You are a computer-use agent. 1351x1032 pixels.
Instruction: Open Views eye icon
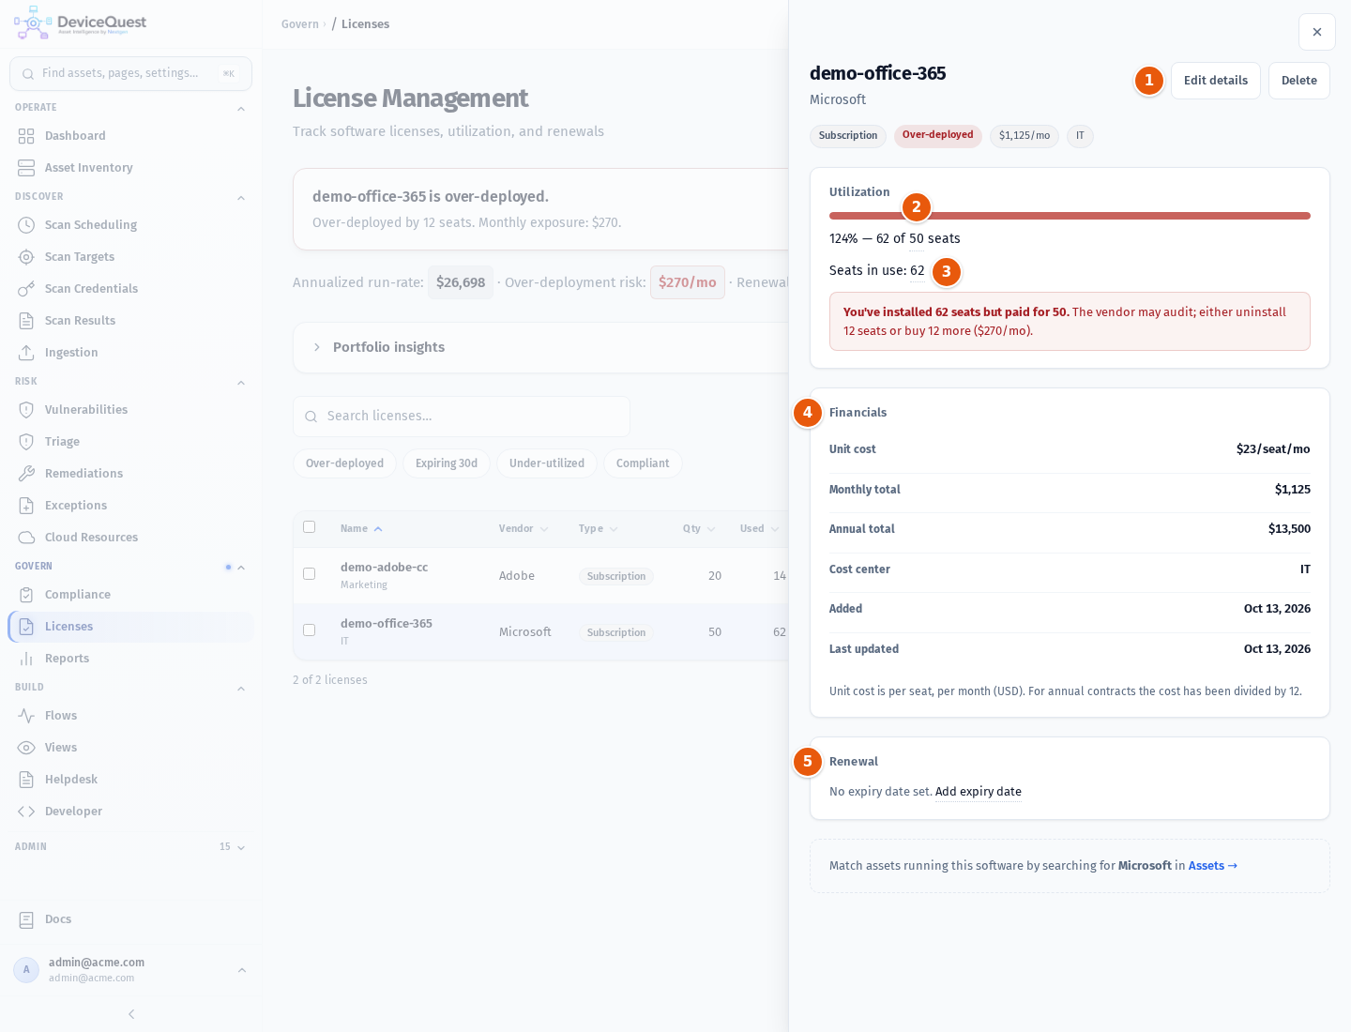click(26, 748)
